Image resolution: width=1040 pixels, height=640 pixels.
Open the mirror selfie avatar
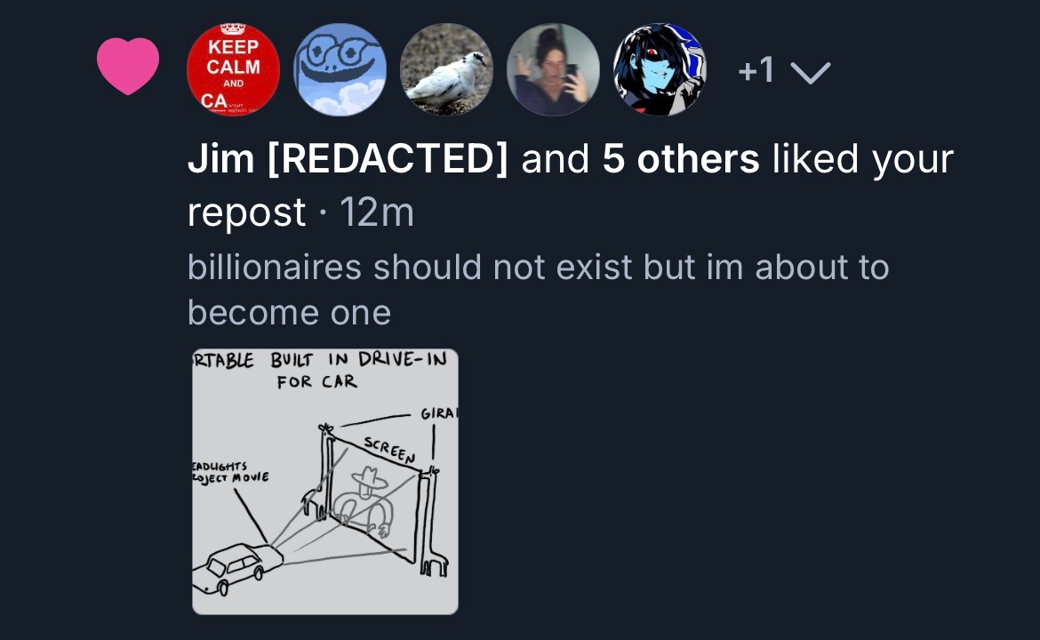(x=553, y=69)
